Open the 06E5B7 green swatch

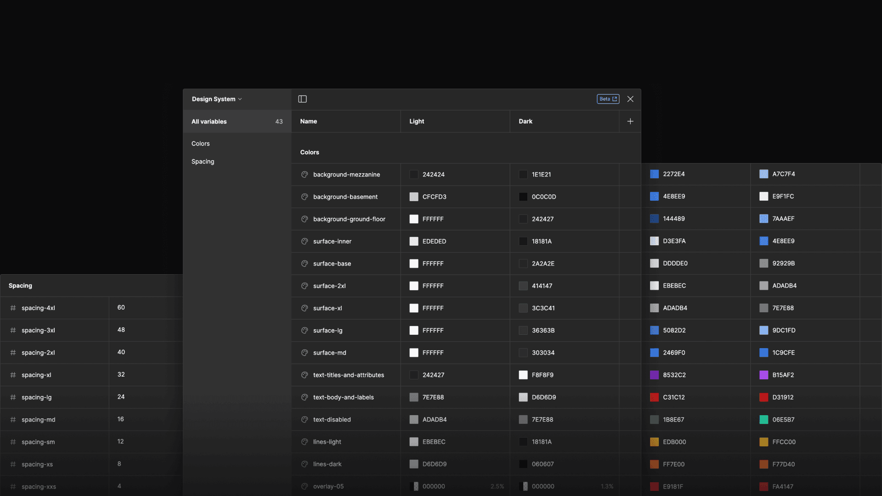pos(764,419)
